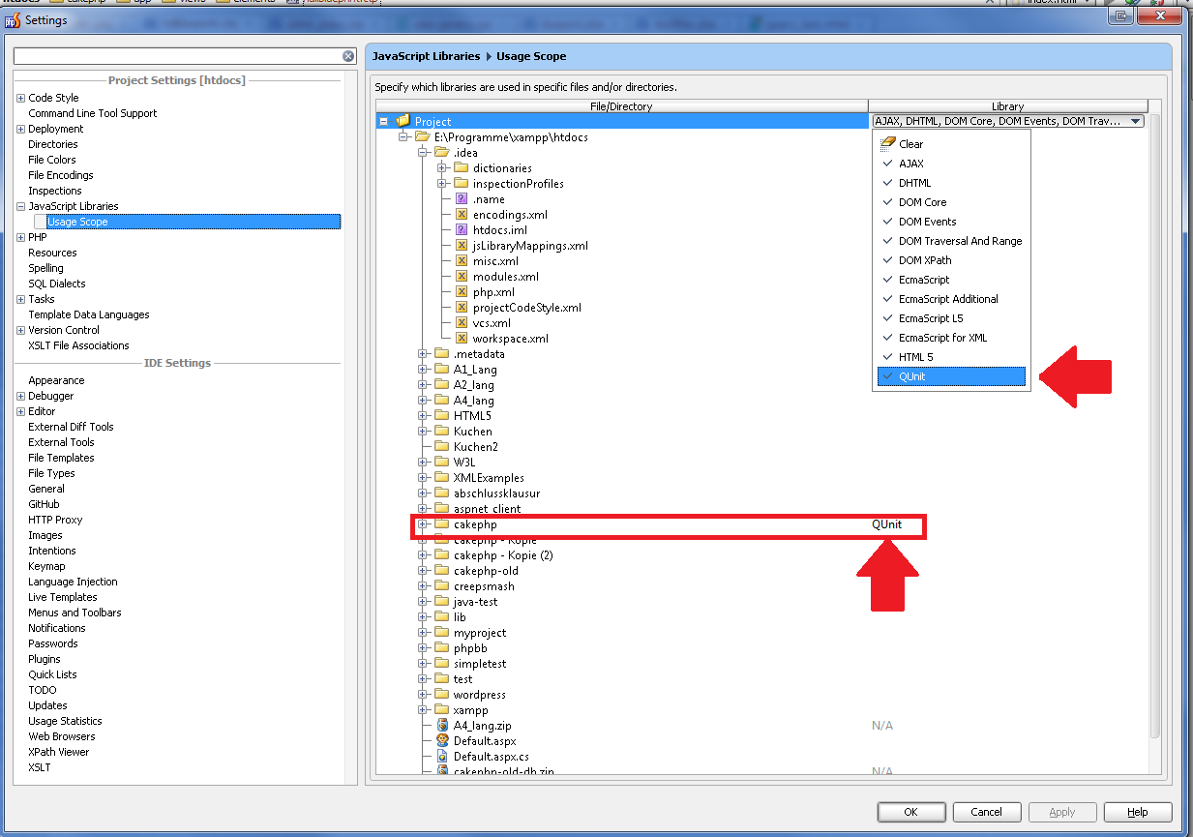1193x837 pixels.
Task: Click the wordpress folder icon
Action: point(442,694)
